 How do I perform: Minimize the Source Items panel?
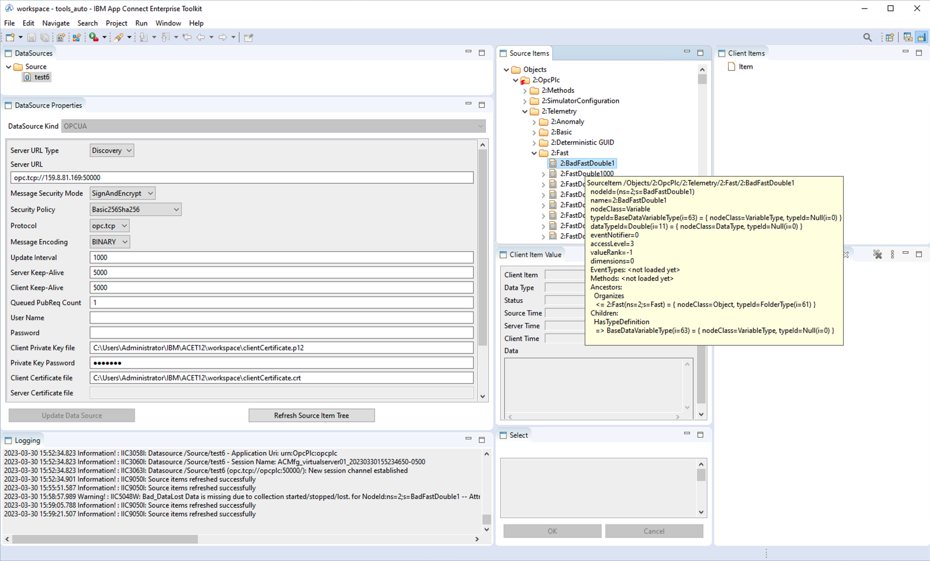tap(687, 52)
